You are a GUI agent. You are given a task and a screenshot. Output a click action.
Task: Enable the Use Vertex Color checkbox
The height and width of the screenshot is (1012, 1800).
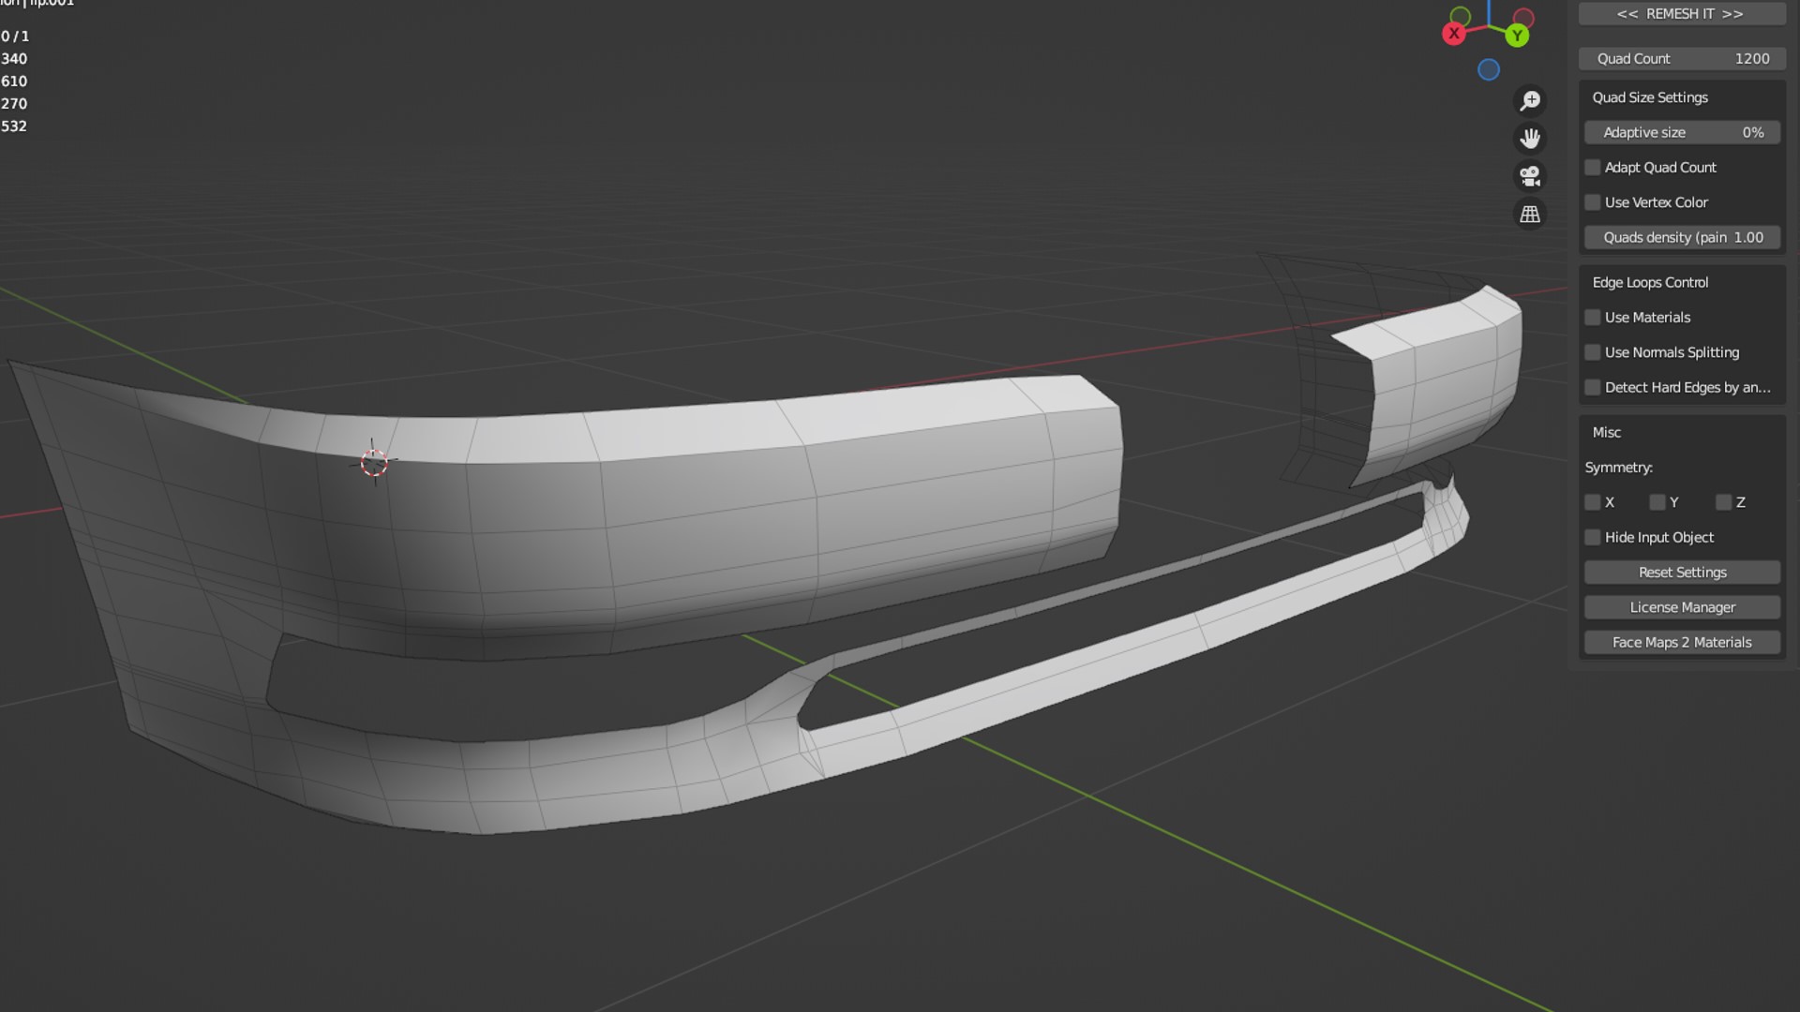(1593, 202)
